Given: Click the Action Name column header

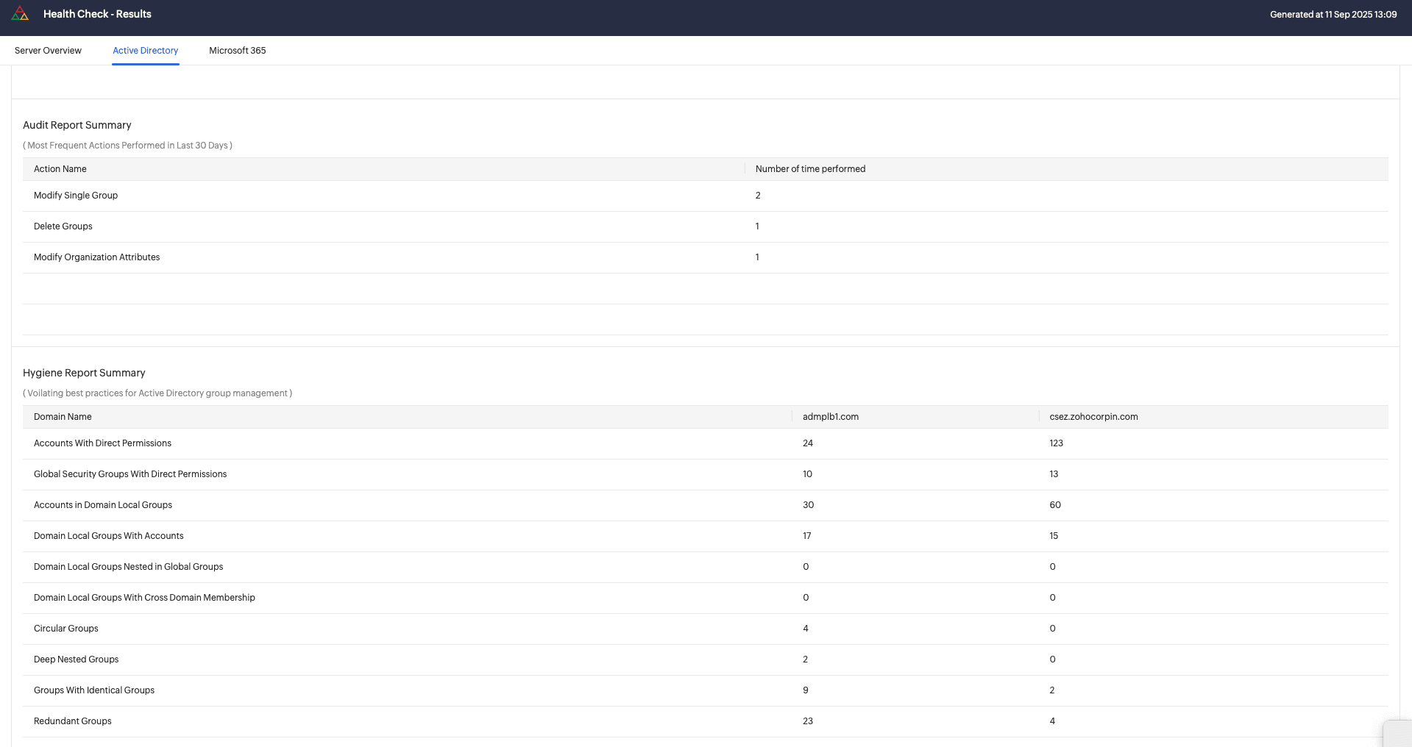Looking at the screenshot, I should 60,168.
